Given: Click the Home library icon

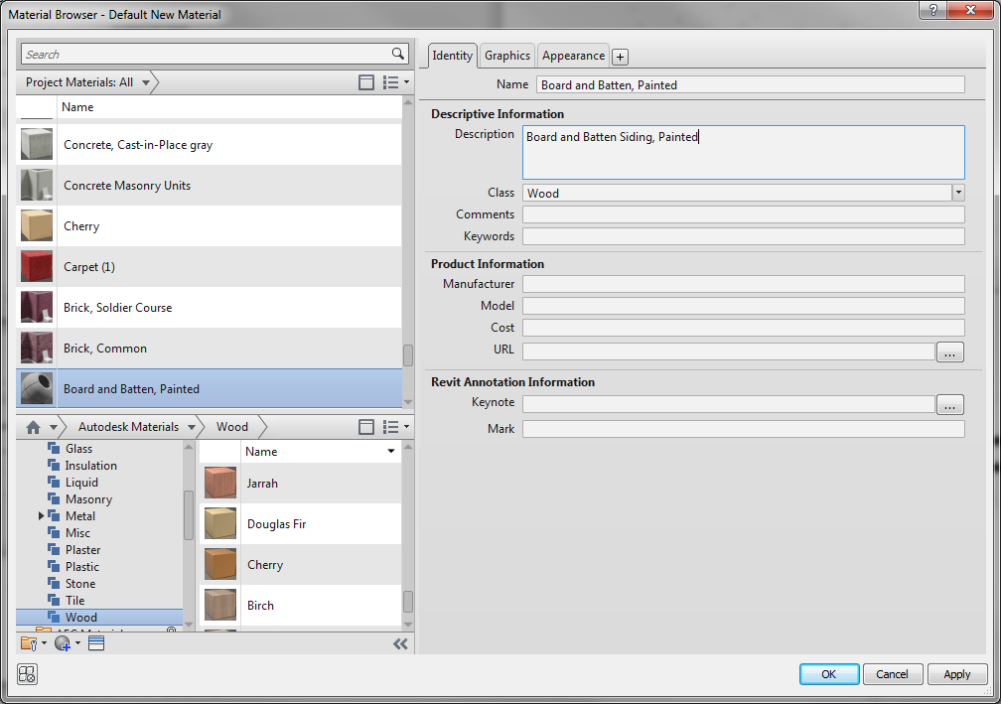Looking at the screenshot, I should [33, 427].
